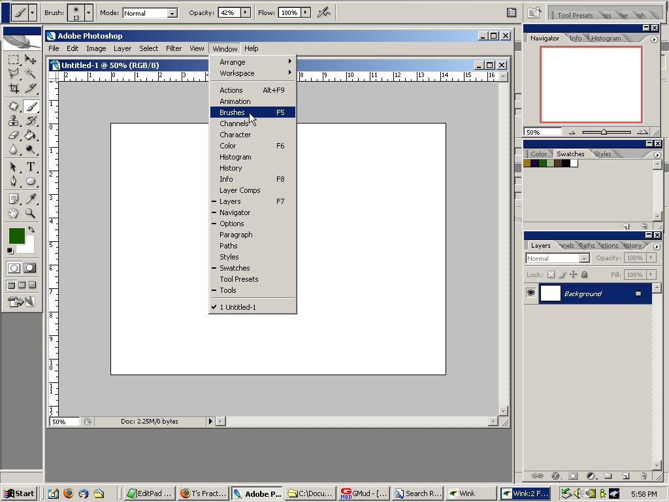Activate the Zoom magnifier tool
Screen dimensions: 669x502
pyautogui.click(x=30, y=213)
